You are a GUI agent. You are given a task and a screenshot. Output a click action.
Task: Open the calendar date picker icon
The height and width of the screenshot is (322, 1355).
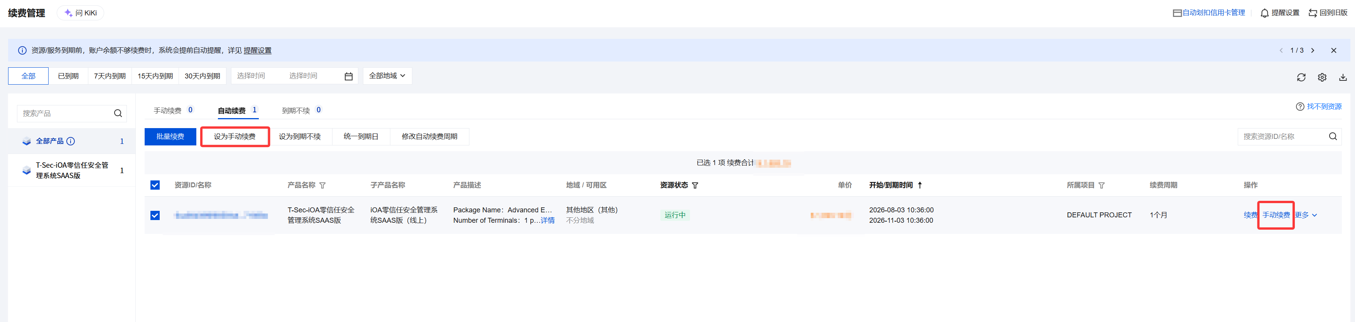[x=348, y=76]
